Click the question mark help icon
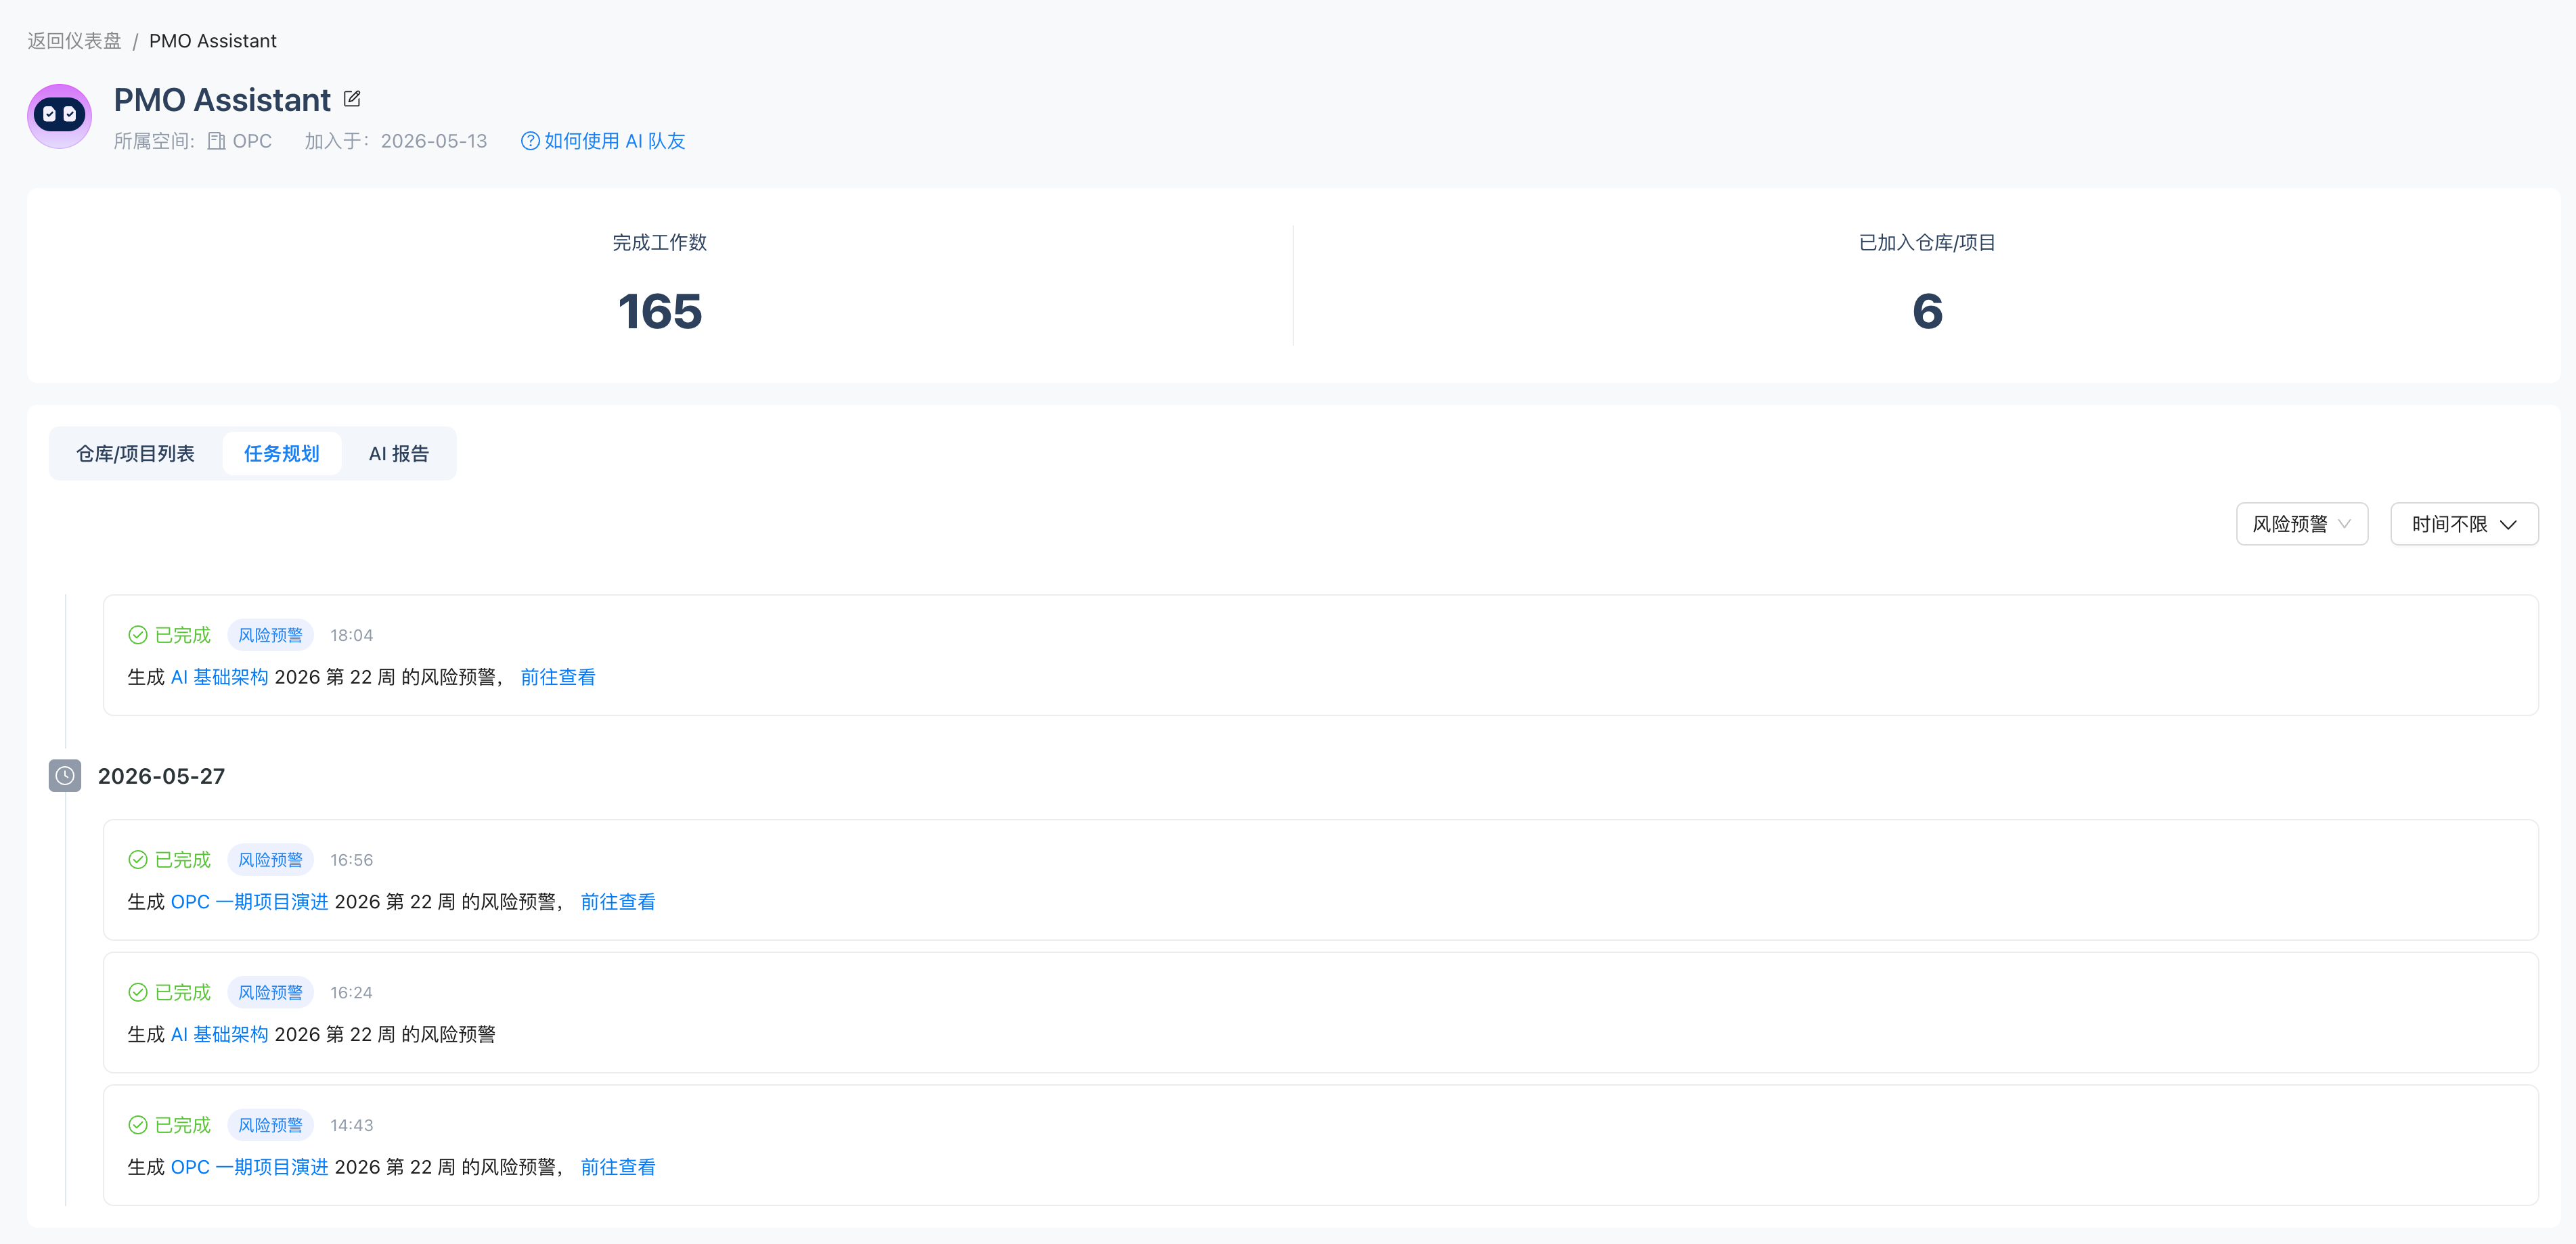 click(x=530, y=141)
